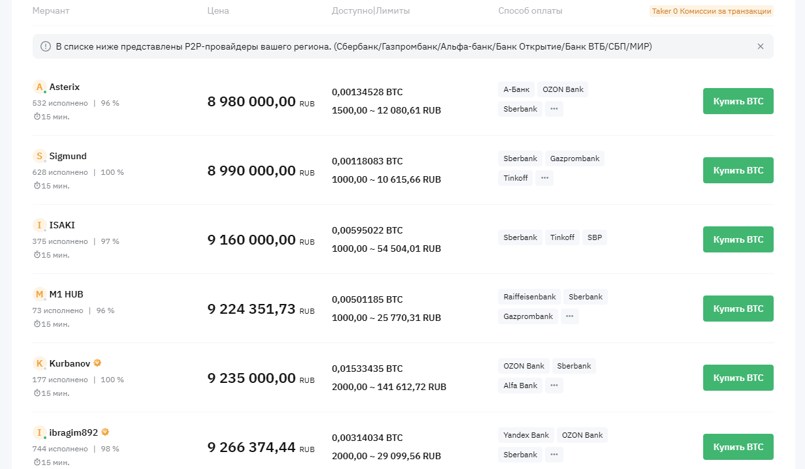Open Sigmund merchant profile link
Viewport: 805px width, 469px height.
click(x=68, y=156)
